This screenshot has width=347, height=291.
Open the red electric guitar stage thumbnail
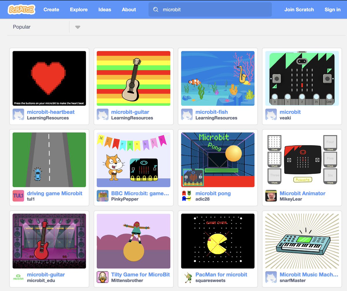click(x=49, y=241)
